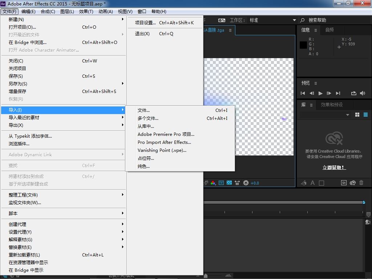
Task: Choose 多个文件... from the import submenu
Action: [180, 118]
